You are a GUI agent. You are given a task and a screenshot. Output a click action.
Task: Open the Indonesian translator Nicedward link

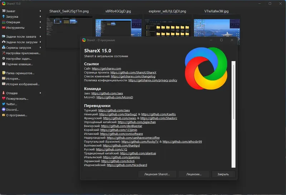click(127, 165)
